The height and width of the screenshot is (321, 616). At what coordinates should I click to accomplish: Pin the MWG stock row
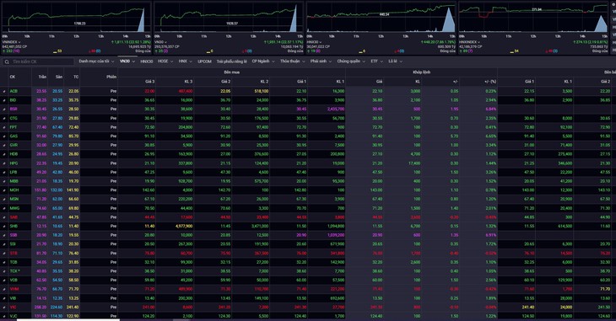pos(4,208)
